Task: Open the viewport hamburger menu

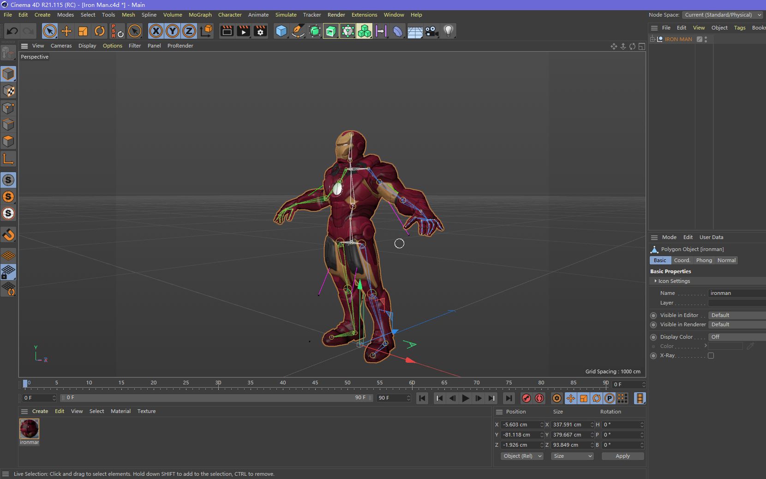Action: (x=24, y=46)
